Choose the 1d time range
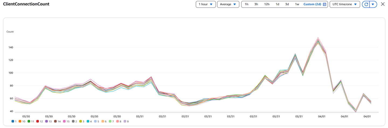The image size is (388, 128). 277,4
